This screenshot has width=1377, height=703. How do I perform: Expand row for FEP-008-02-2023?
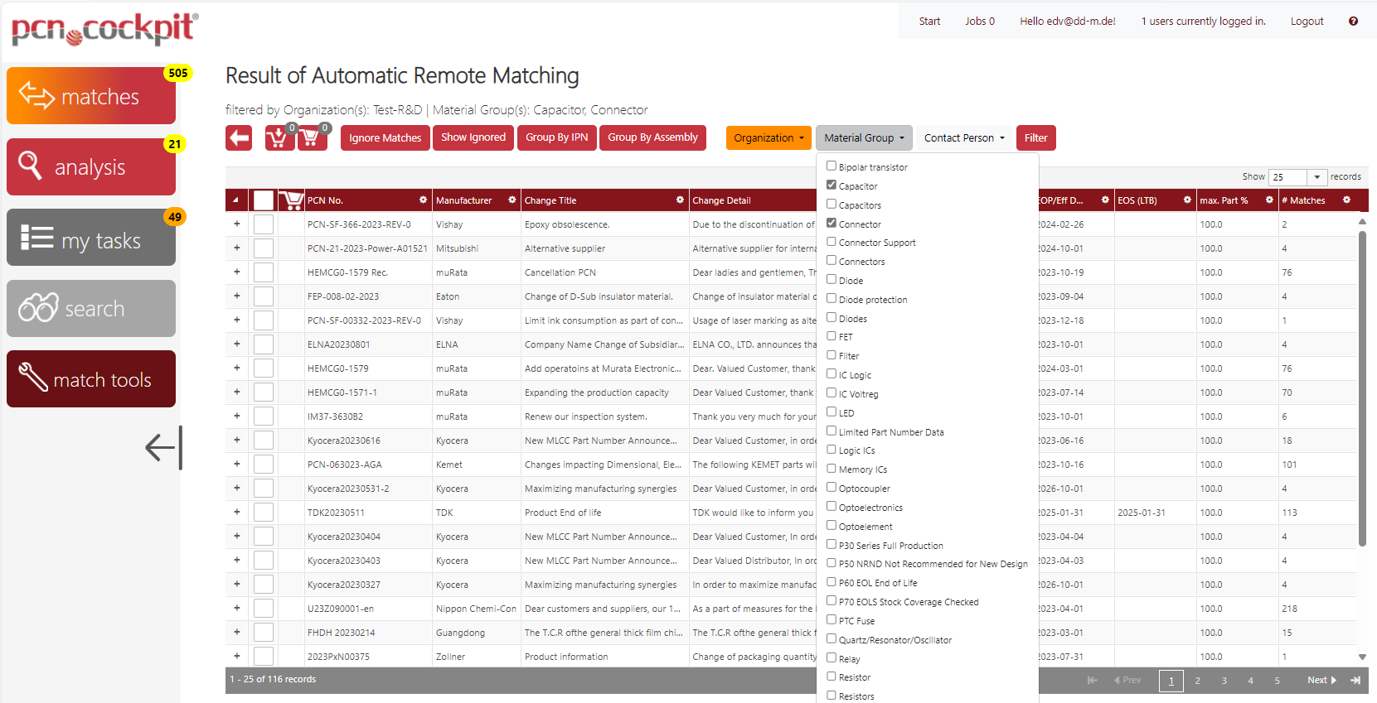(237, 296)
